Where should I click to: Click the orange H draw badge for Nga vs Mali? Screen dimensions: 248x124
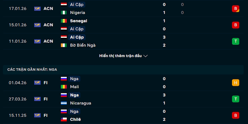point(236,83)
